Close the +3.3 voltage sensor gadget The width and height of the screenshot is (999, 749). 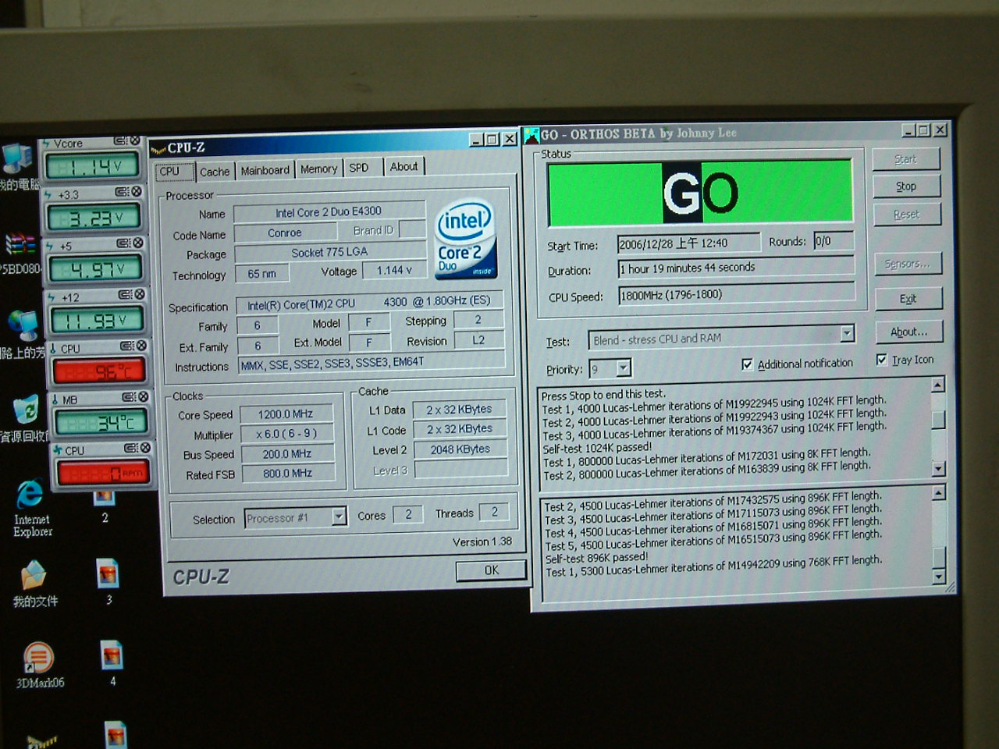click(137, 192)
